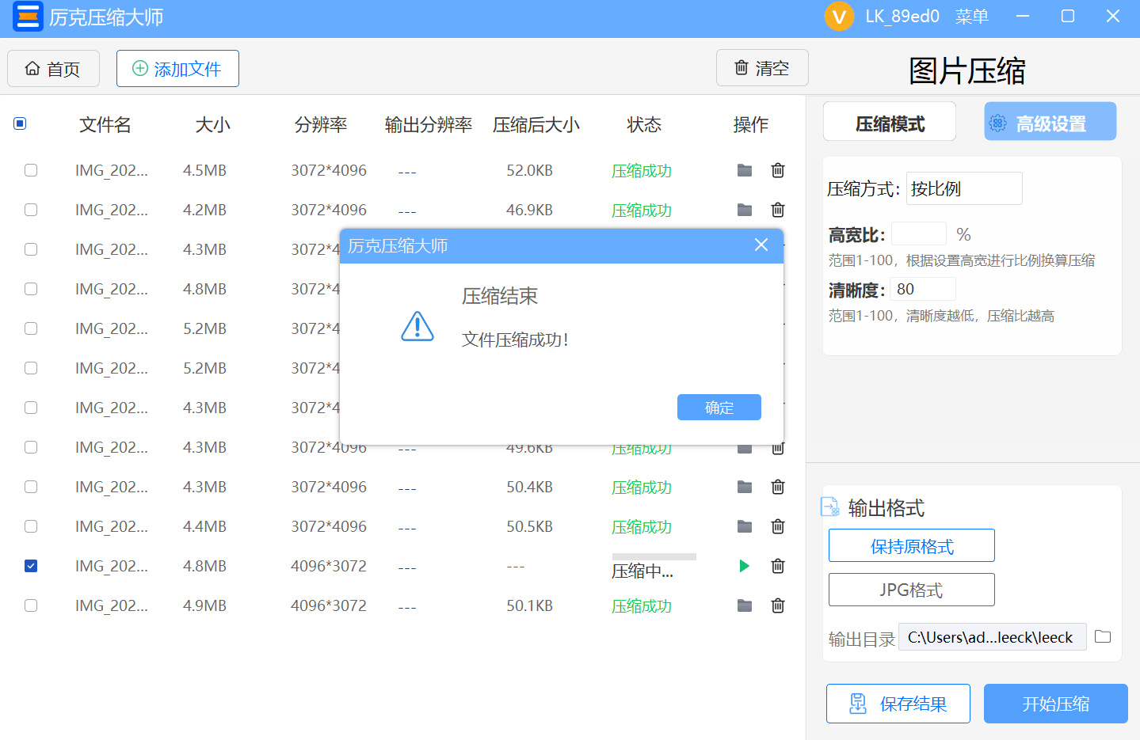Check the box for the 4.5MB file
Image resolution: width=1140 pixels, height=740 pixels.
pos(31,170)
